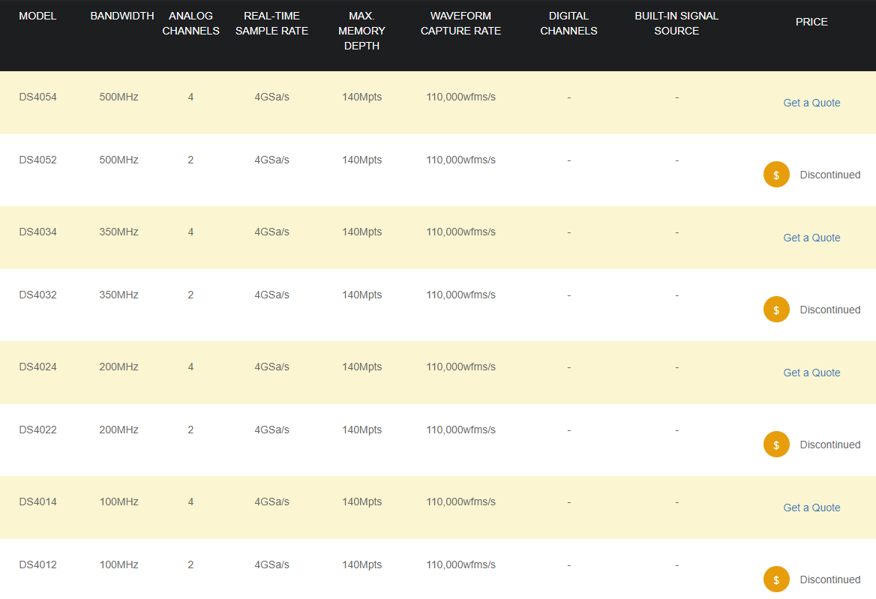Click the Discontinued label for DS4052
The width and height of the screenshot is (876, 599).
(x=829, y=175)
